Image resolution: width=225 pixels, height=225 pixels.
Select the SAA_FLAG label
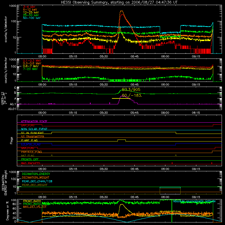click(28, 148)
